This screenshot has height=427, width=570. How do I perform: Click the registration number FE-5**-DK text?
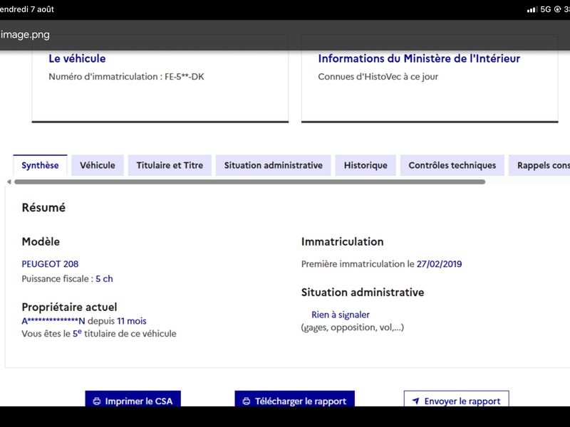click(185, 77)
